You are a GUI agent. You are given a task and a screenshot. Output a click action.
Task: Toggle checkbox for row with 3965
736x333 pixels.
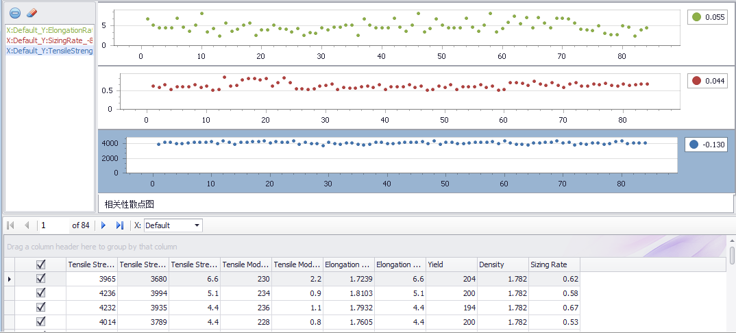click(41, 279)
